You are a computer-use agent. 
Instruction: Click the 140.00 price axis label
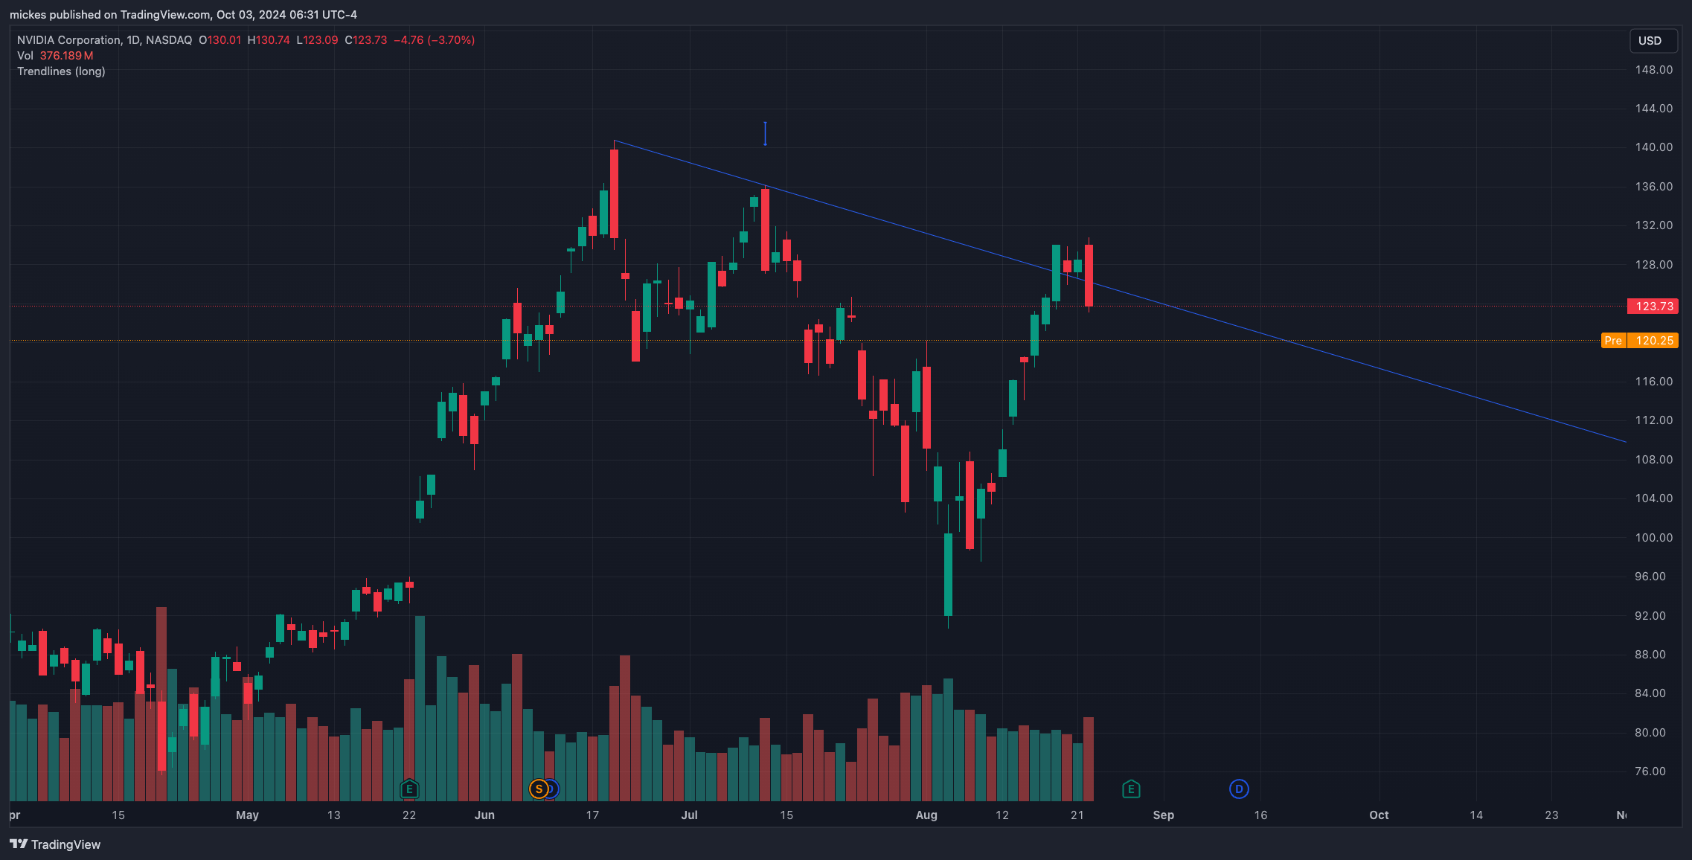1653,147
